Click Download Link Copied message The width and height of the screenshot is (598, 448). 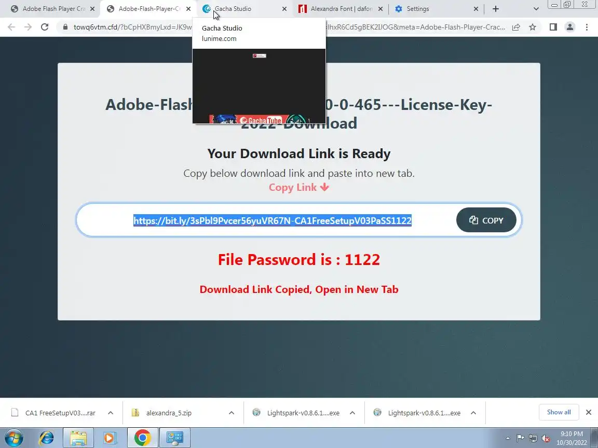pos(298,289)
